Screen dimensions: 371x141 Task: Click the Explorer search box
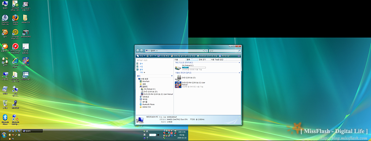tap(225, 51)
